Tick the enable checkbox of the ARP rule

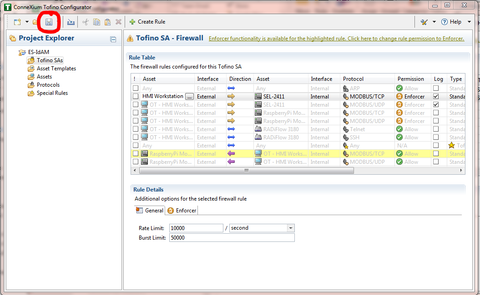[136, 88]
